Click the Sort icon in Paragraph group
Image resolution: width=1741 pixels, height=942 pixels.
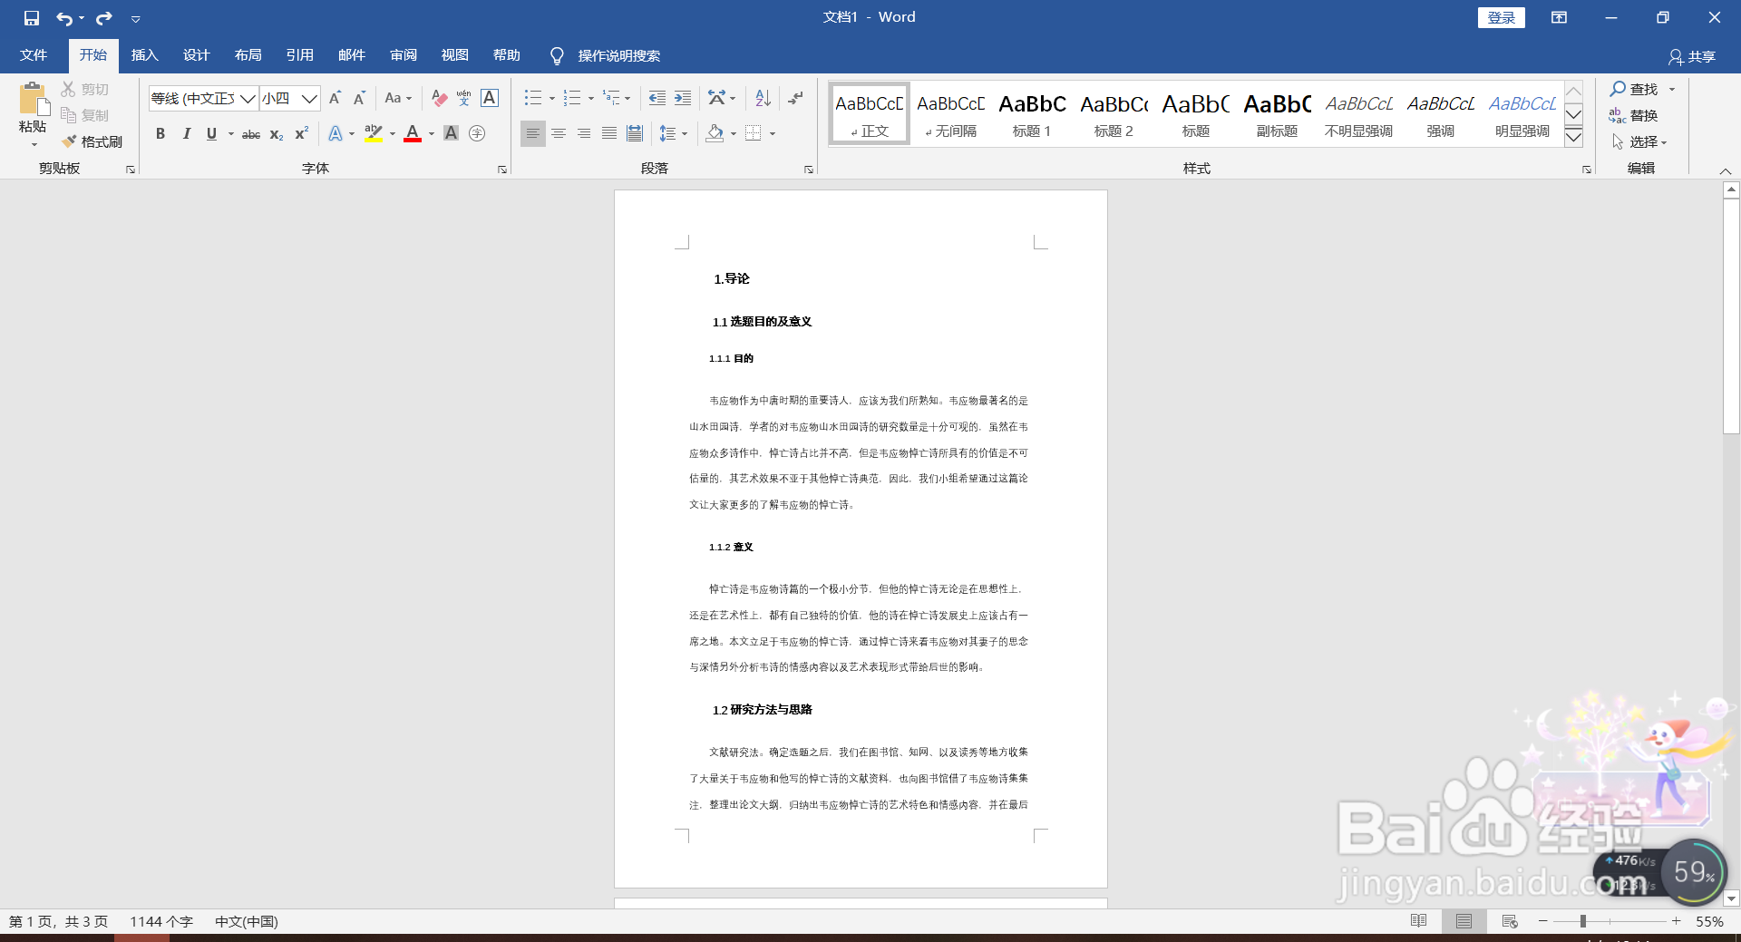coord(761,98)
